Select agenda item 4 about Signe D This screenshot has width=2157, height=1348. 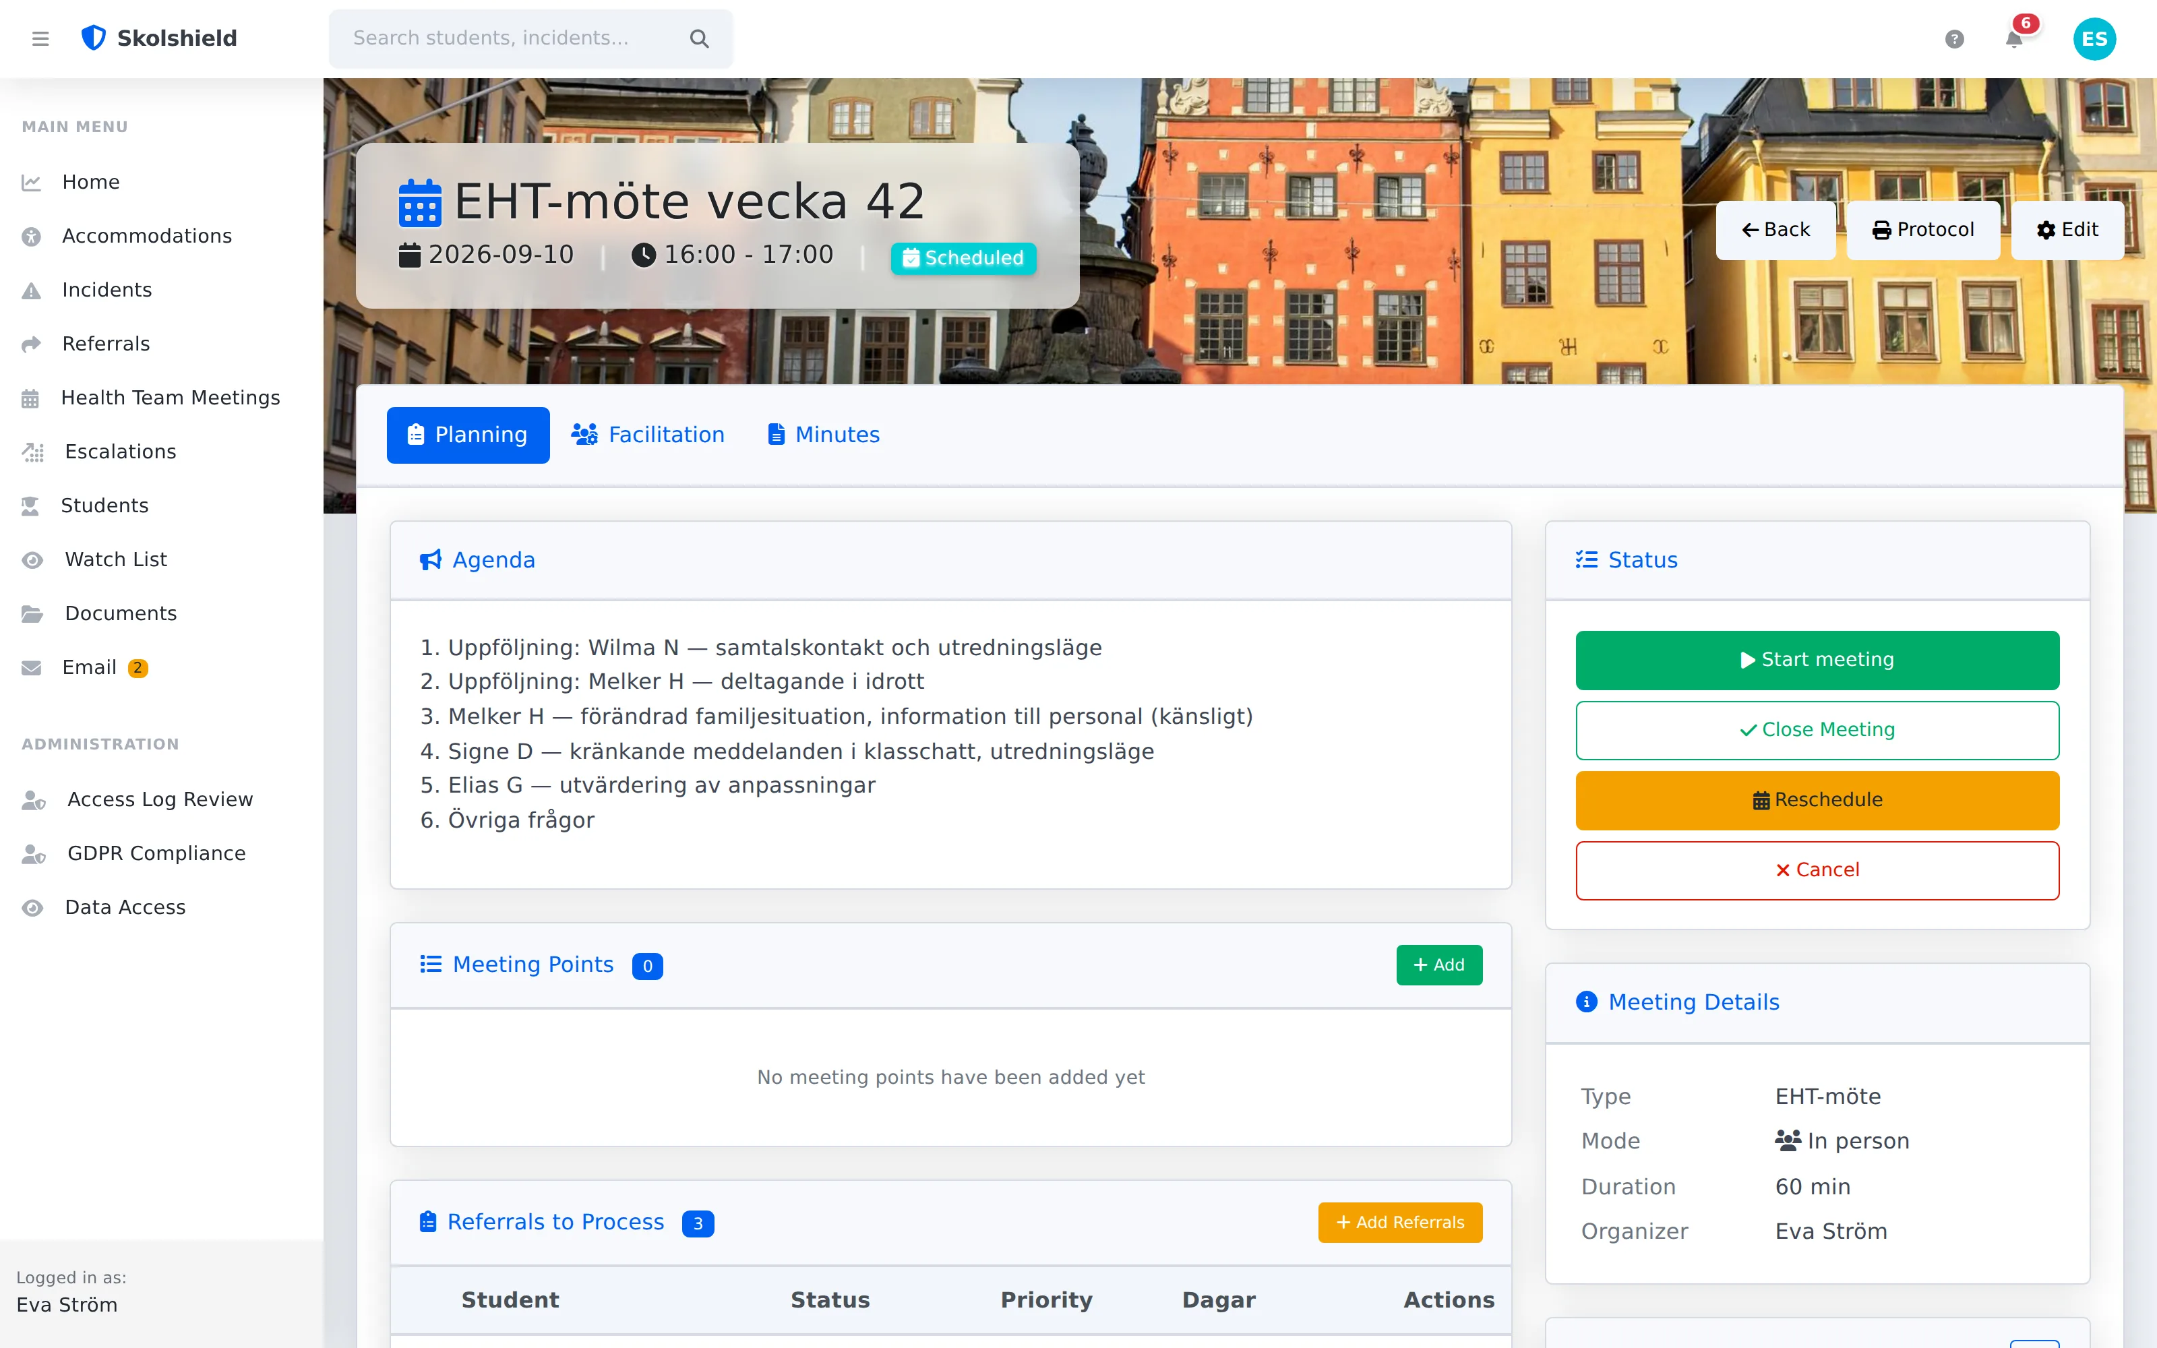pos(787,752)
